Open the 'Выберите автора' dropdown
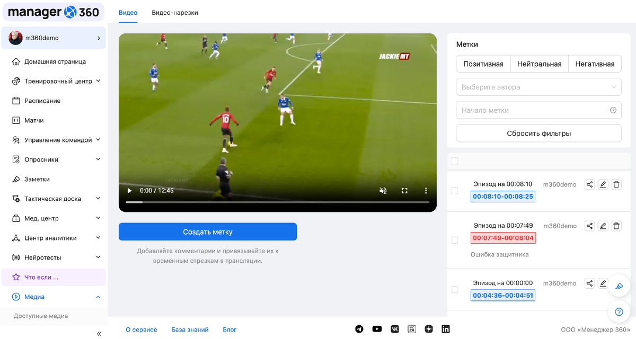636x339 pixels. click(x=538, y=87)
